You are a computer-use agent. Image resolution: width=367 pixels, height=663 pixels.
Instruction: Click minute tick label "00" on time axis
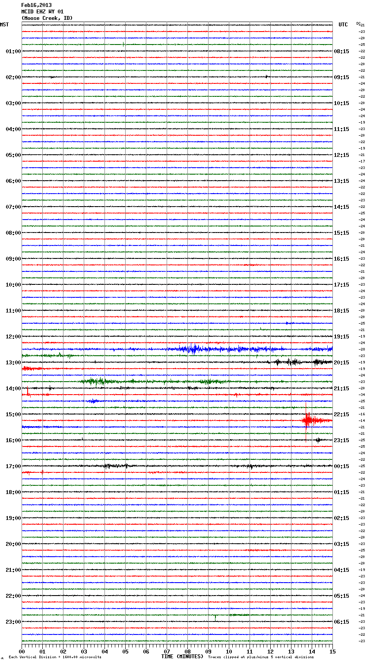click(22, 651)
